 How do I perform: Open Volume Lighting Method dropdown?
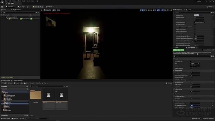[x=199, y=22]
